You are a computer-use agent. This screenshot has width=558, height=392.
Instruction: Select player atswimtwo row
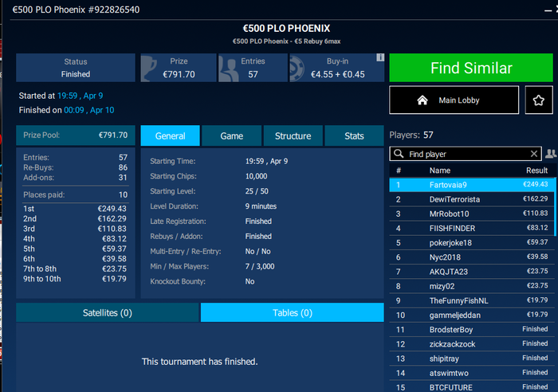coord(472,373)
